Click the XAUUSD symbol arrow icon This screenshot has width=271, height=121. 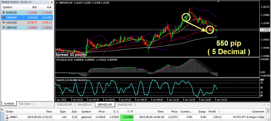3,22
